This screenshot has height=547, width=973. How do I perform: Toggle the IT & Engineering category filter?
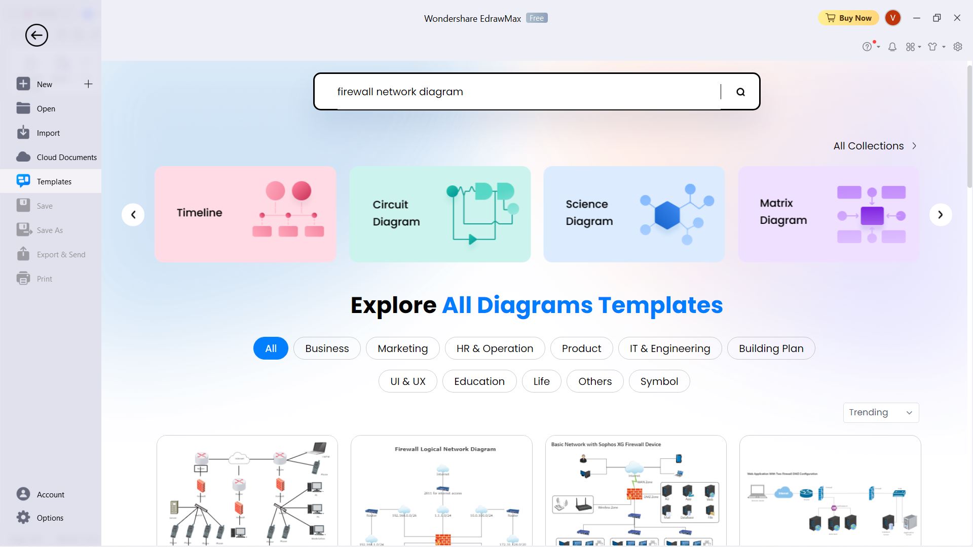pos(669,347)
